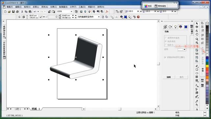Open the 效果(C) menu
Image resolution: width=211 pixels, height=119 pixels.
53,7
